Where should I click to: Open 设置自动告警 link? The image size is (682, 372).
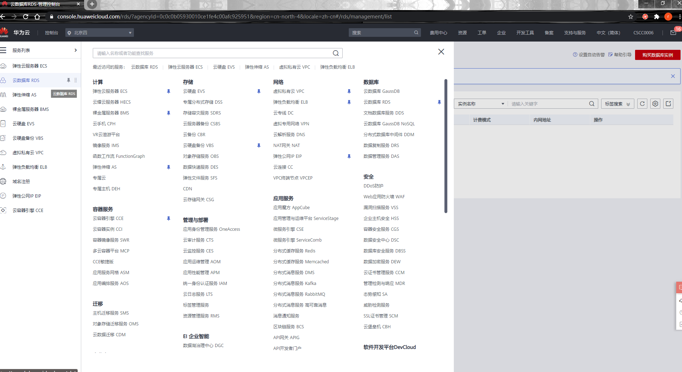click(x=589, y=55)
